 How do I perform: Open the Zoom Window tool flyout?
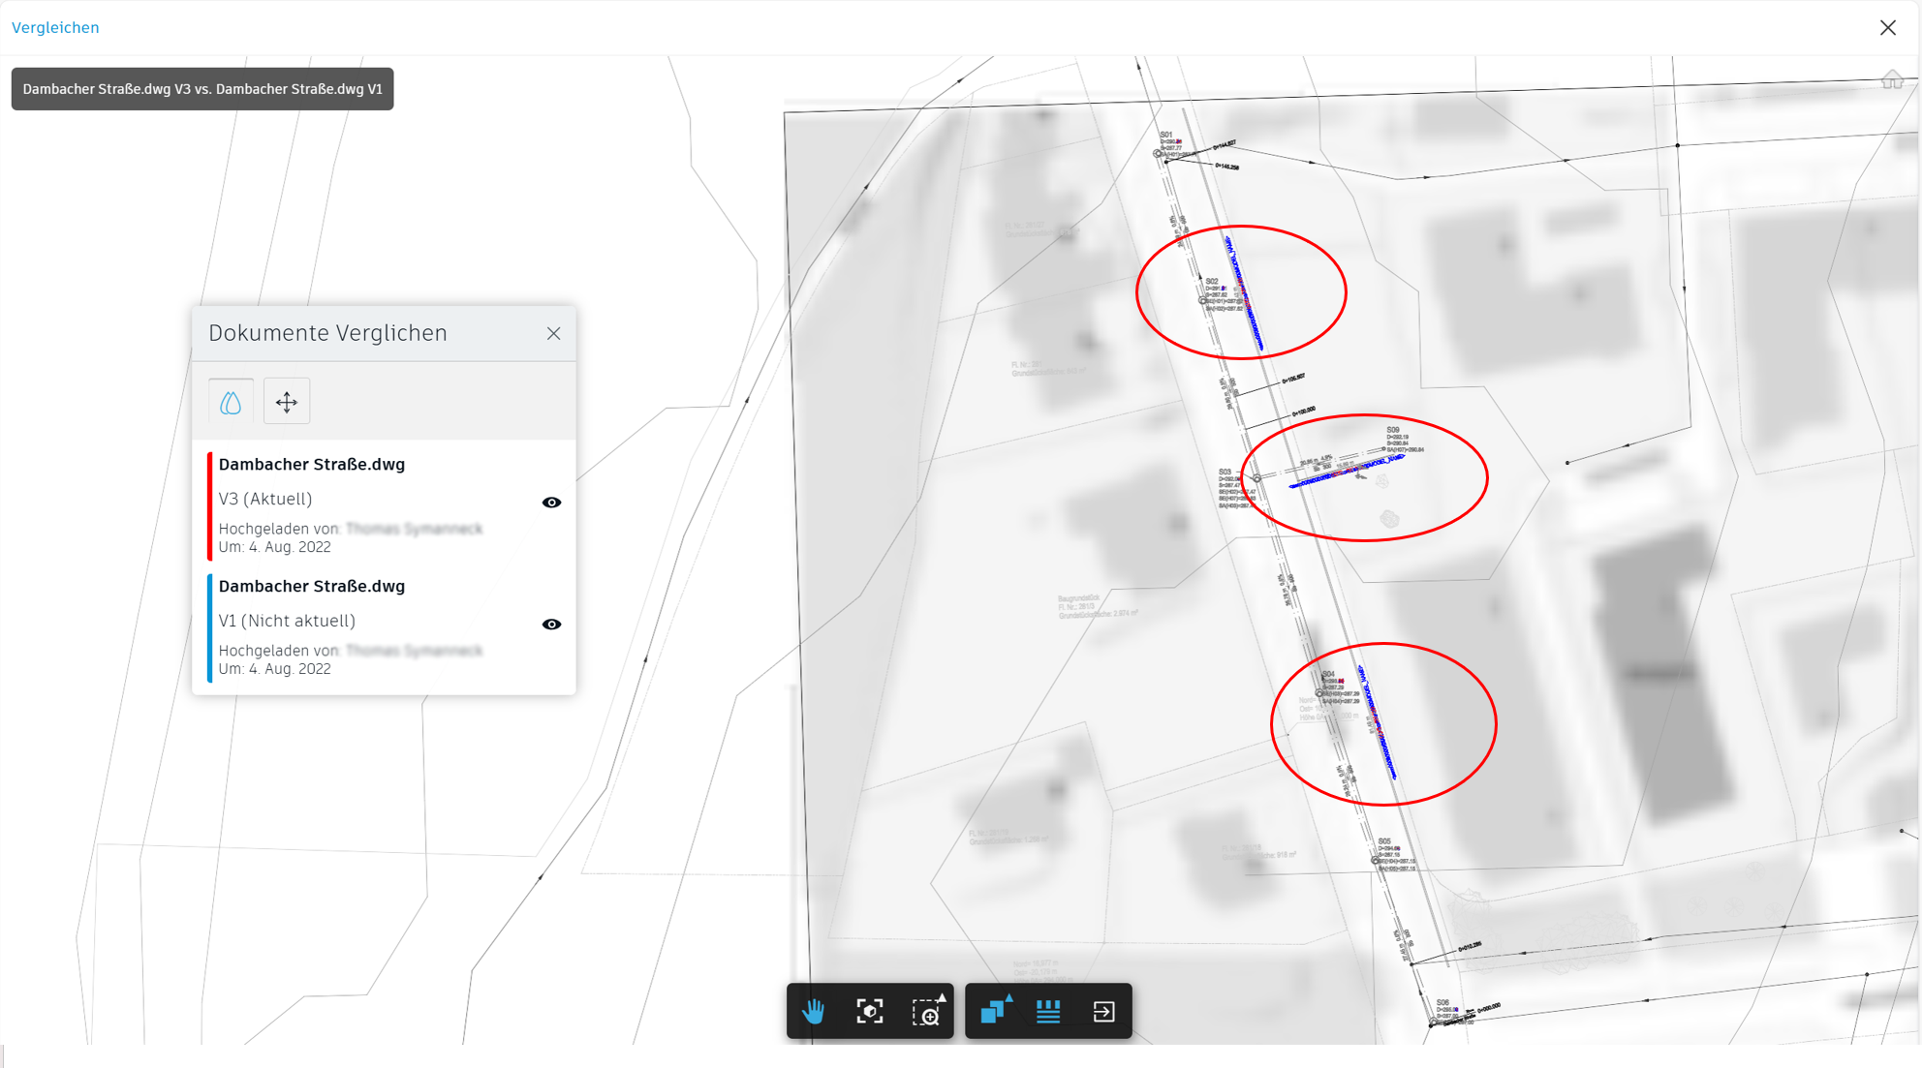coord(927,1012)
